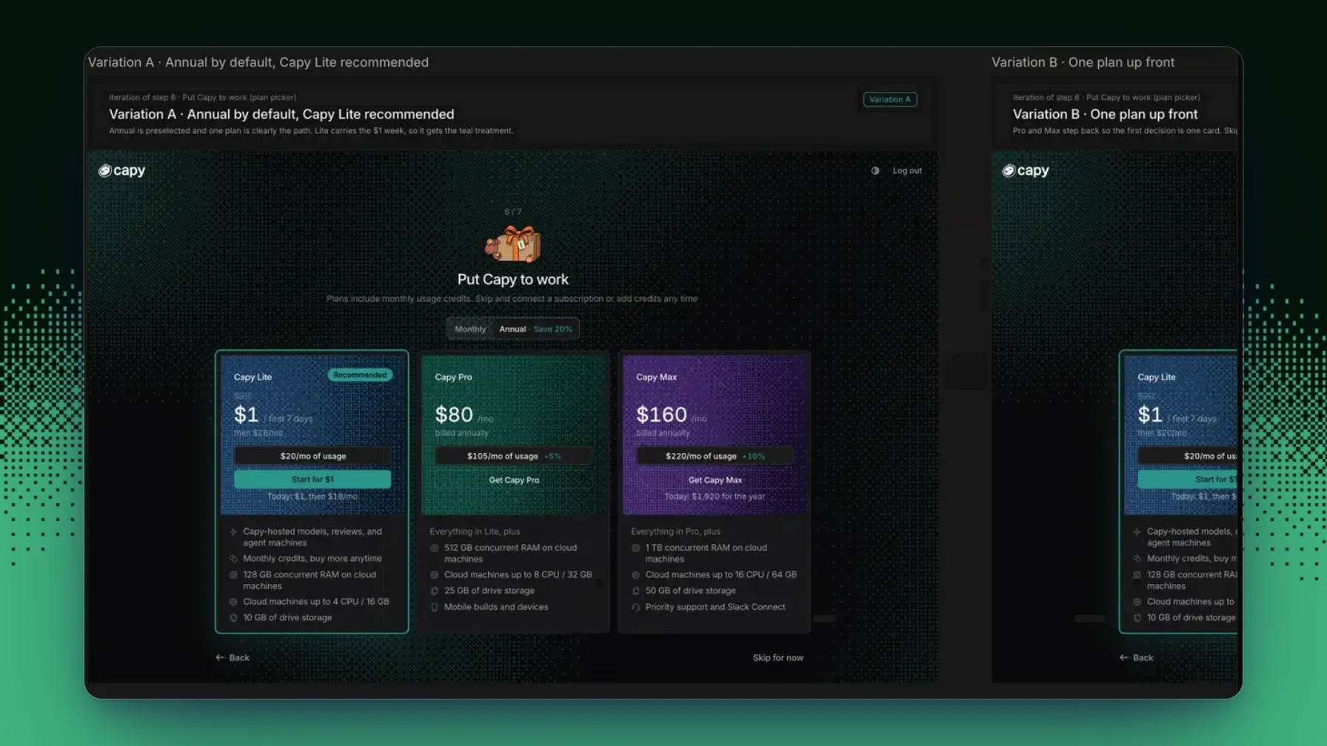Click the 'Capy Max' card title
The height and width of the screenshot is (746, 1327).
click(656, 377)
